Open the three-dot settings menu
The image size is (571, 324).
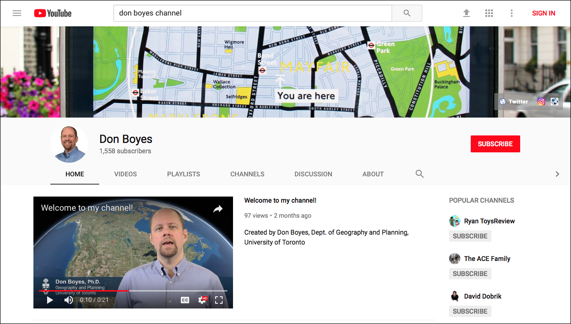(x=512, y=13)
